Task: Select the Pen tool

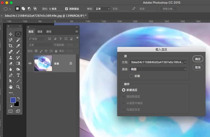Action: (x=10, y=75)
